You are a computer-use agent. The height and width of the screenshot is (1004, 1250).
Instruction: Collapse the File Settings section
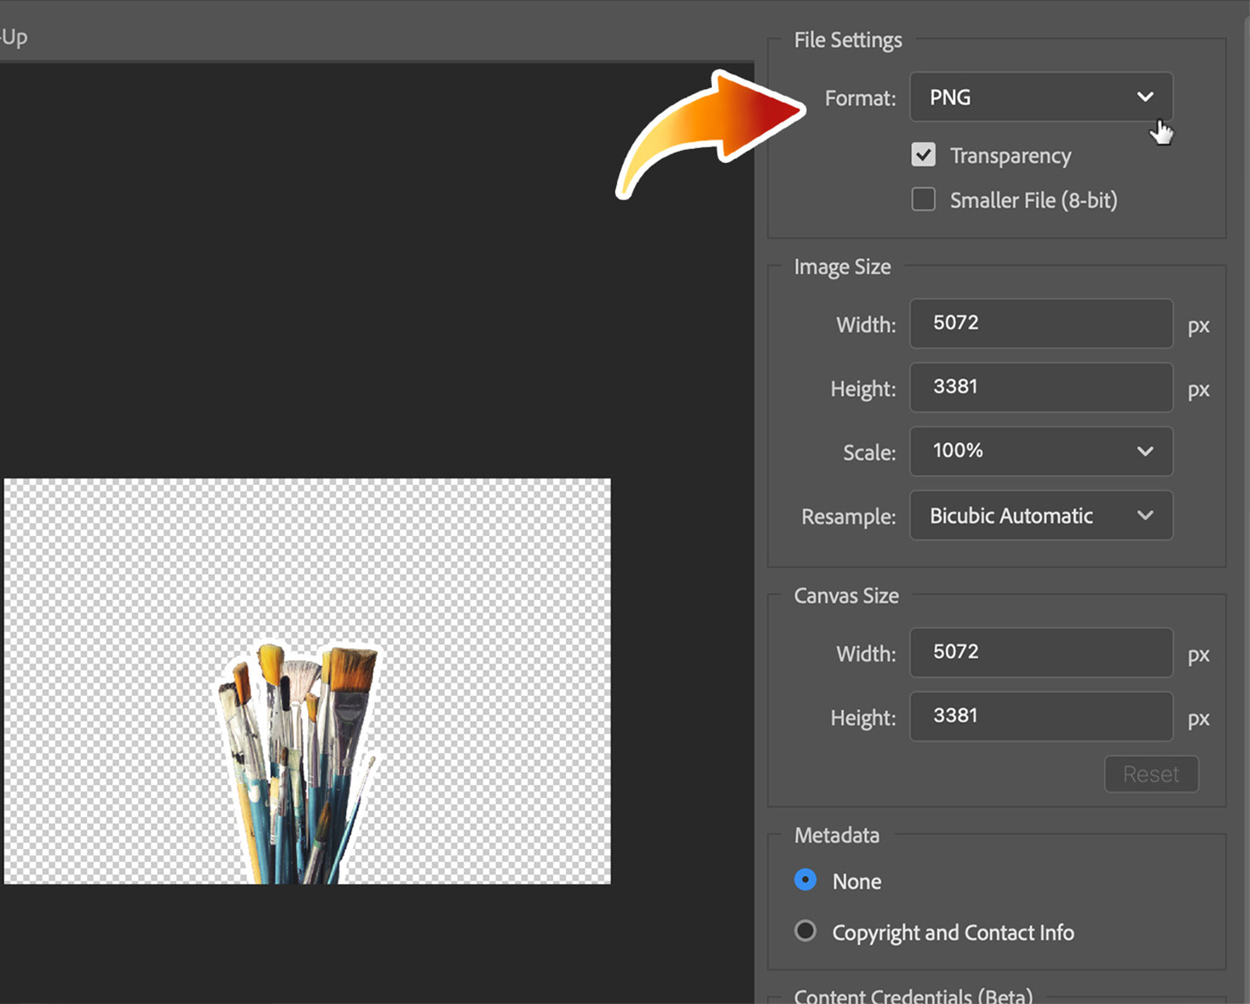847,39
